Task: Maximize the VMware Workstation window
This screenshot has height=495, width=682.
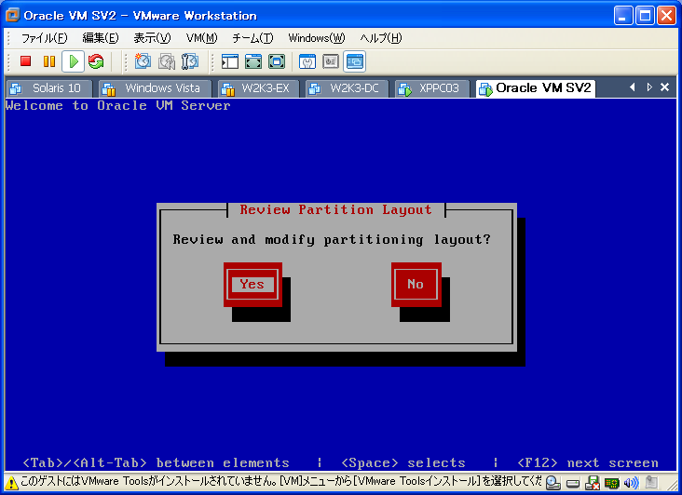Action: pyautogui.click(x=645, y=16)
